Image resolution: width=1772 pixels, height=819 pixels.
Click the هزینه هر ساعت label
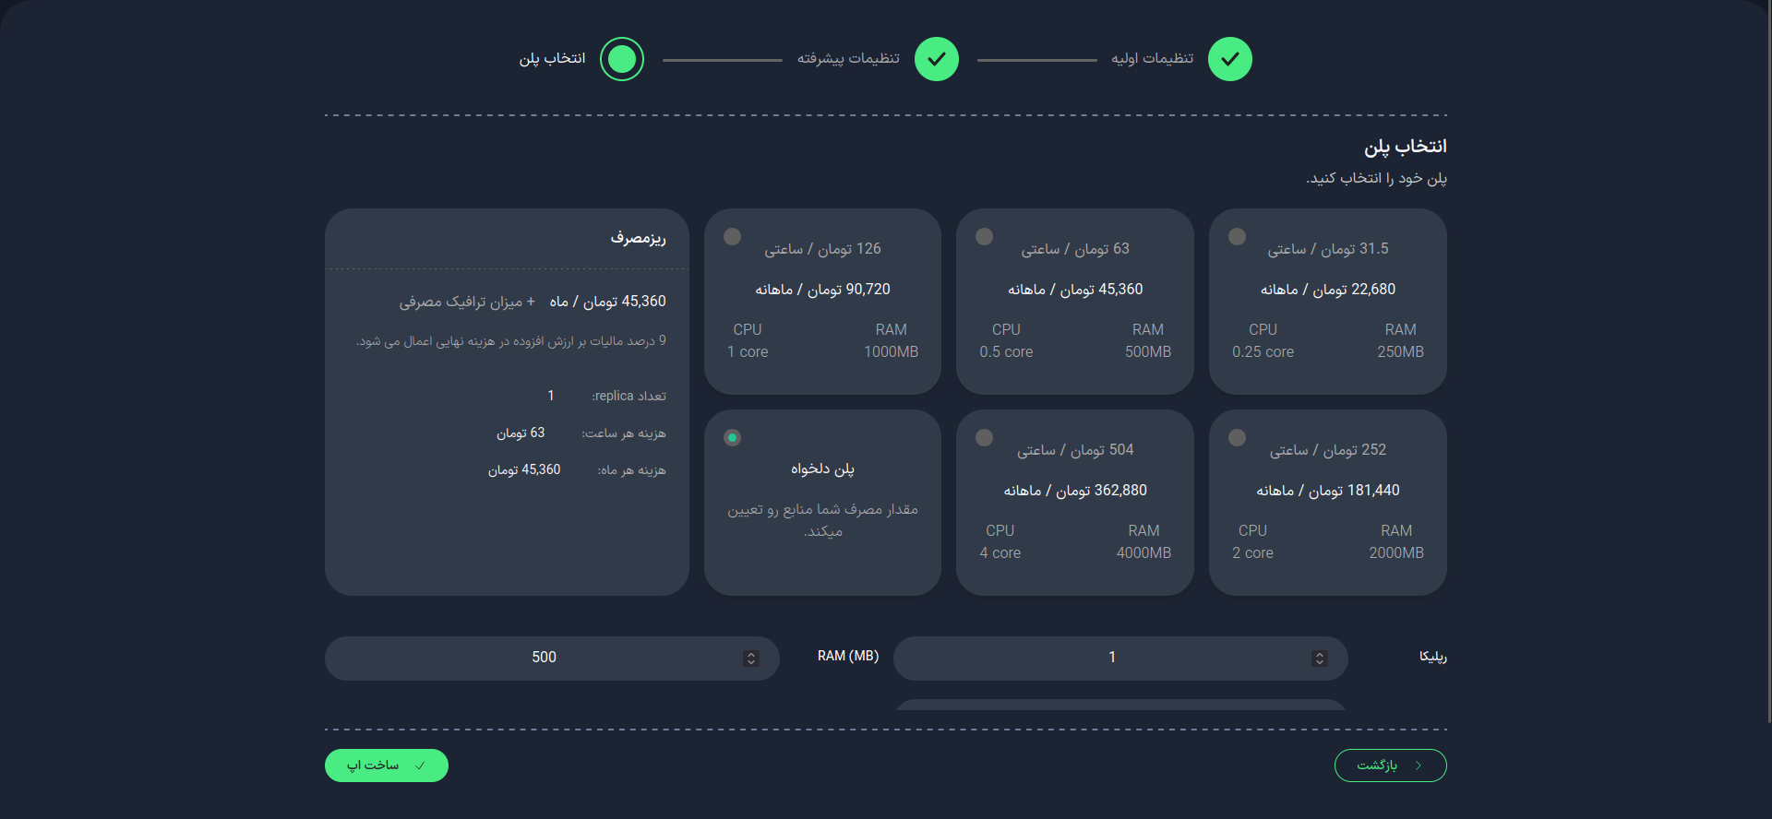(x=623, y=433)
